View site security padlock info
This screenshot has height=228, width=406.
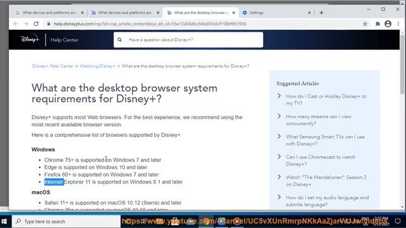[x=48, y=24]
